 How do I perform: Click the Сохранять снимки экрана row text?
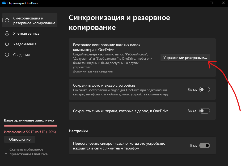click(x=121, y=111)
